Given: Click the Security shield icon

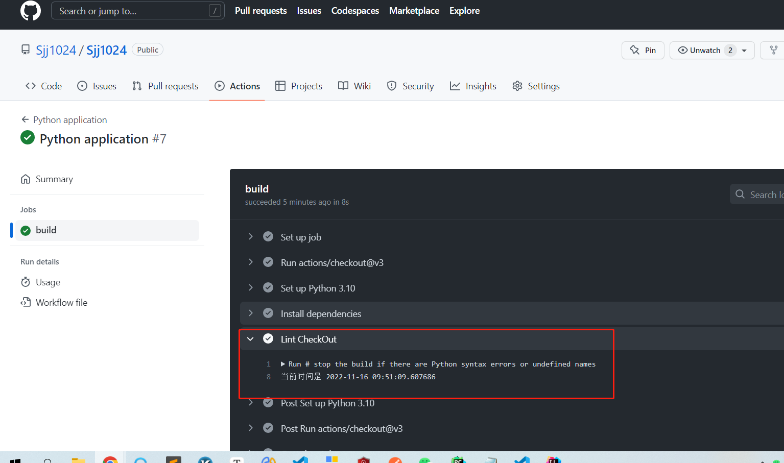Looking at the screenshot, I should click(x=391, y=86).
